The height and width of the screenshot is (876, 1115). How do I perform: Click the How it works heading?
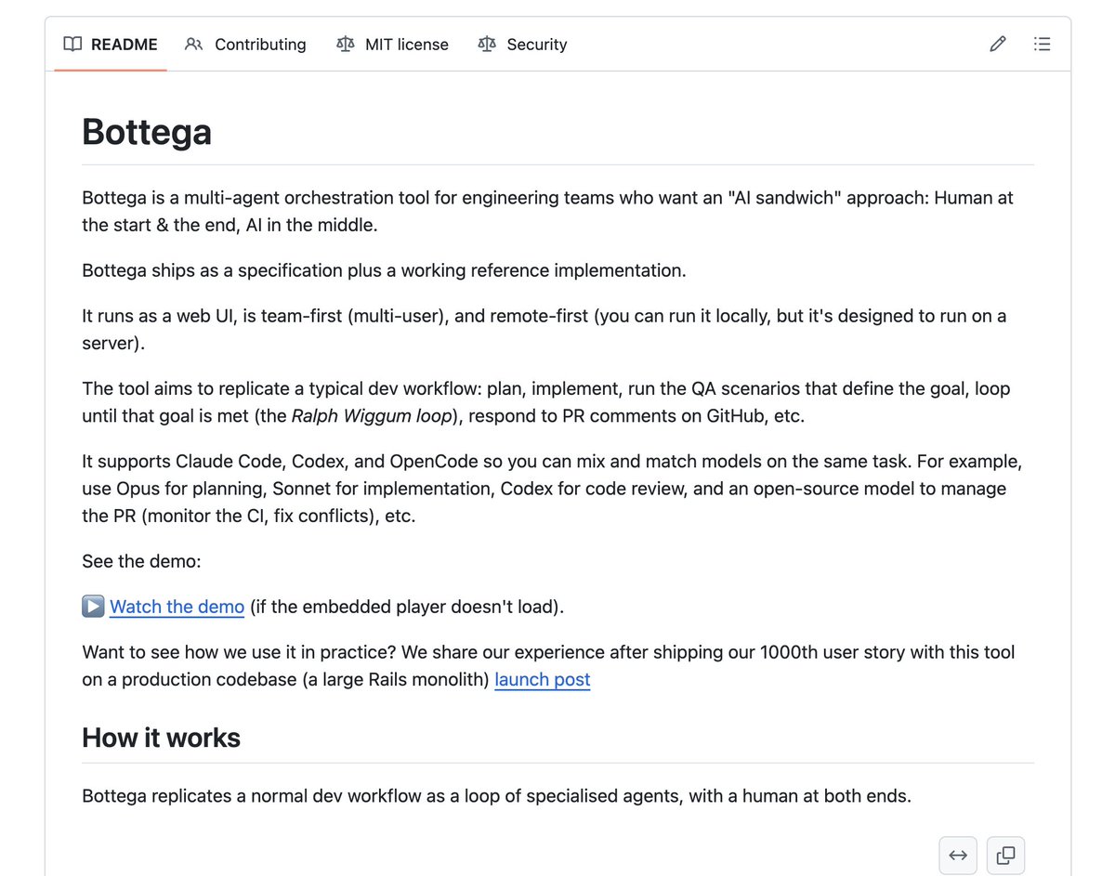161,738
